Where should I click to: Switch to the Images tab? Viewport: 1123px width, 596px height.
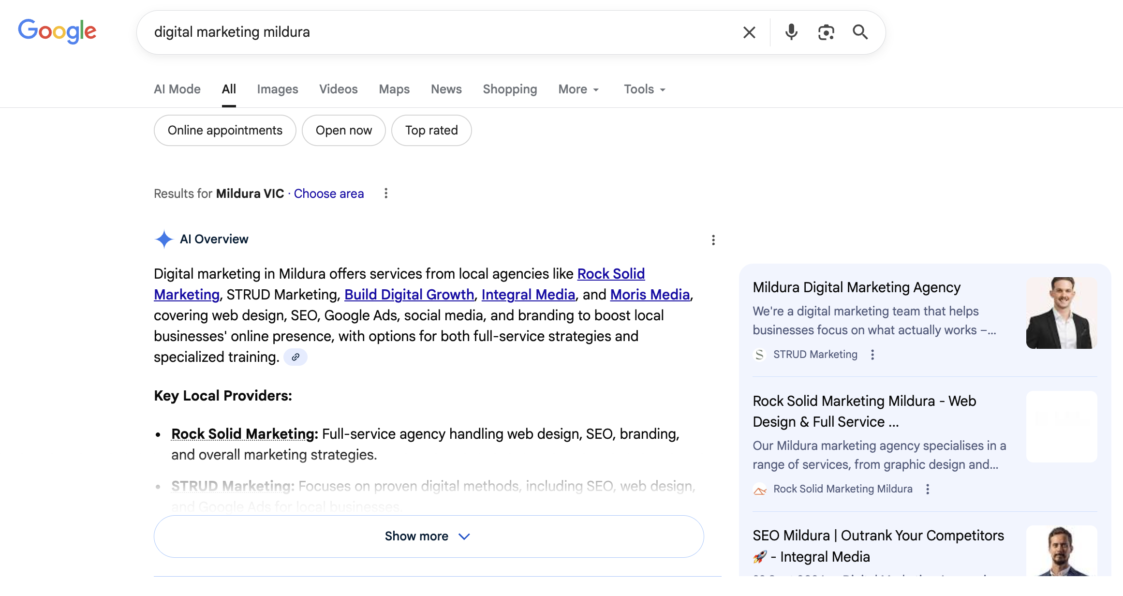(278, 89)
